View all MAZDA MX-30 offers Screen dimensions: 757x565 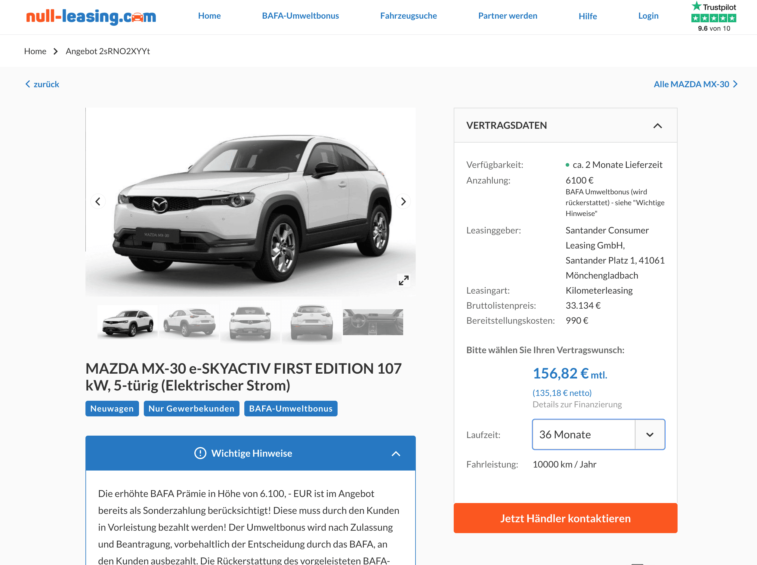click(x=695, y=84)
